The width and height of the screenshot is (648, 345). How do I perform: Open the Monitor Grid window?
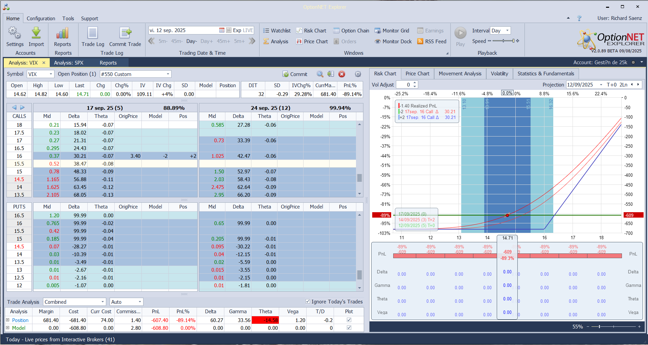(392, 30)
